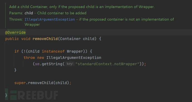Click the closing brace of the if block
The height and width of the screenshot is (102, 192).
15,70
